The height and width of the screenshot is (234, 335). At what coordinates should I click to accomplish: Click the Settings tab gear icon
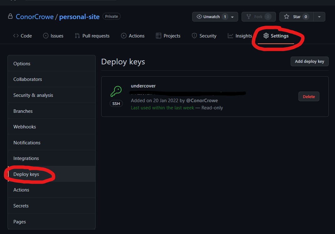tap(266, 36)
